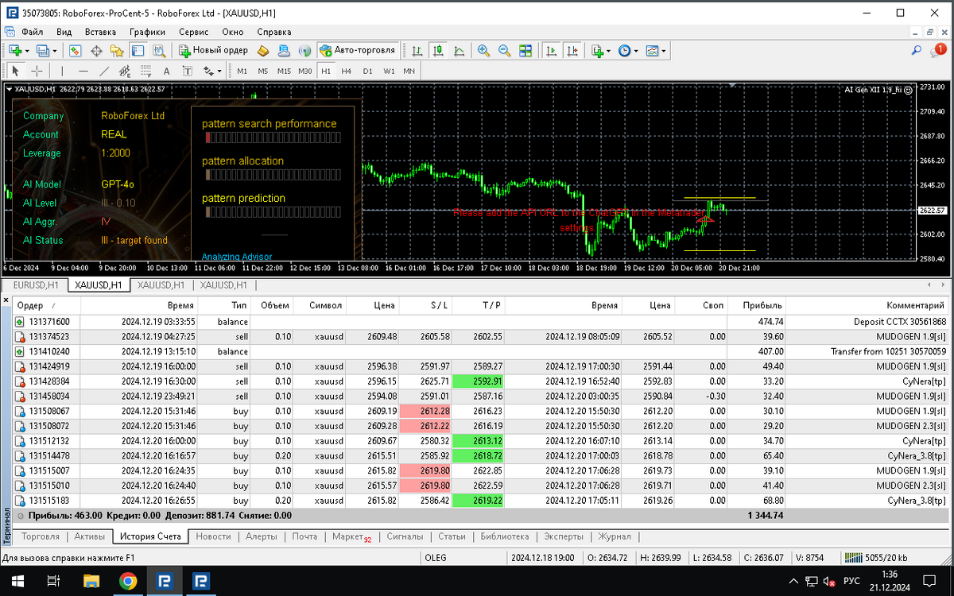Sort by the Ордер column header

pos(45,305)
